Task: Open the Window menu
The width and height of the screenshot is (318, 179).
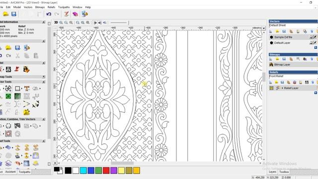Action: coord(78,7)
